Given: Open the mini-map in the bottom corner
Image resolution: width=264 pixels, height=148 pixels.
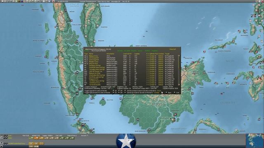Looking at the screenshot, I should point(255,141).
